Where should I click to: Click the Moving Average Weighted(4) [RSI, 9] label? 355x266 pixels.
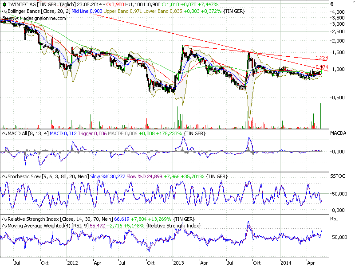coord(48,226)
